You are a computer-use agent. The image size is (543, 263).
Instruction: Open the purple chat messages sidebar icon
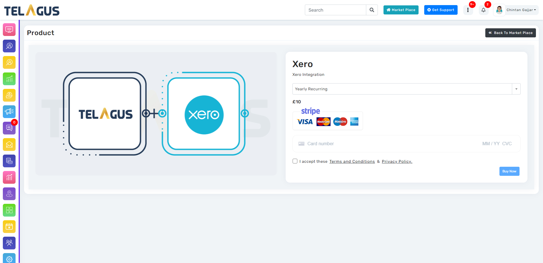tap(9, 128)
